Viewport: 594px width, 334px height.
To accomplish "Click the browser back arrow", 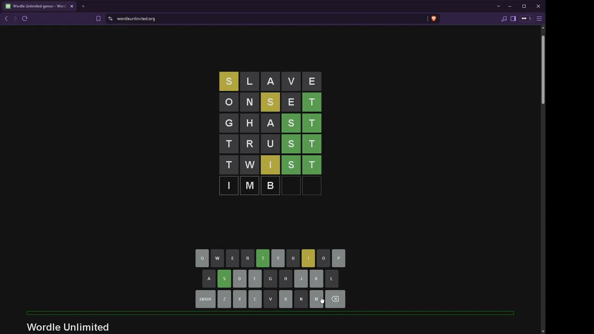I will pos(6,19).
